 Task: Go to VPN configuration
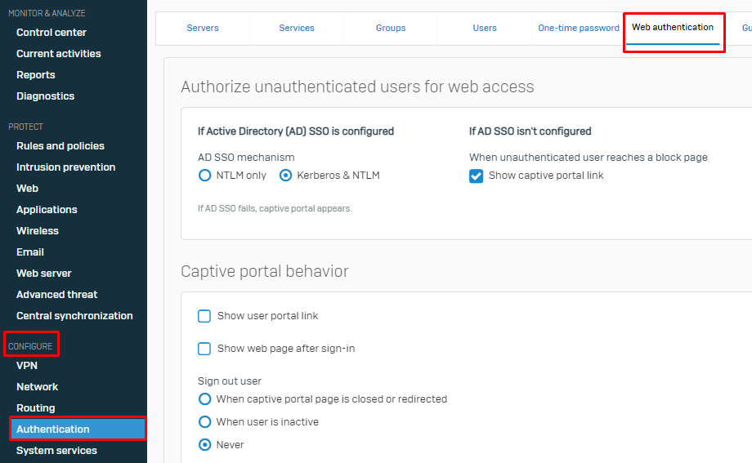click(x=27, y=366)
